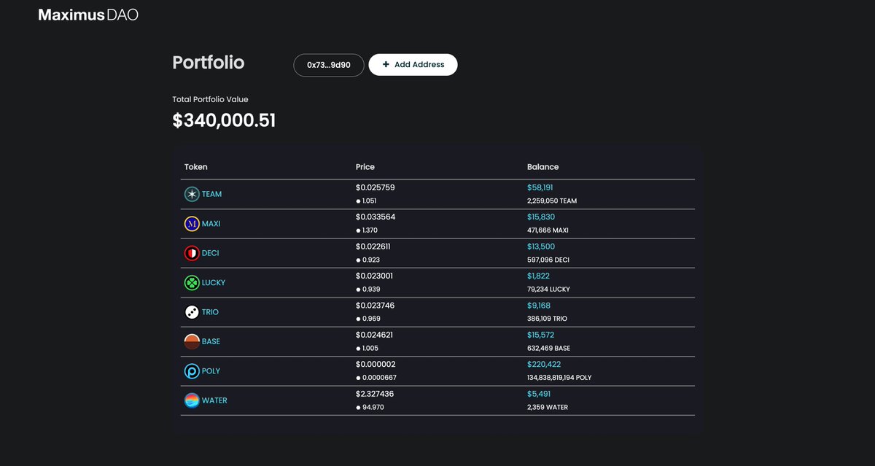The height and width of the screenshot is (466, 875).
Task: Click the MaximusDAO logo
Action: click(87, 13)
